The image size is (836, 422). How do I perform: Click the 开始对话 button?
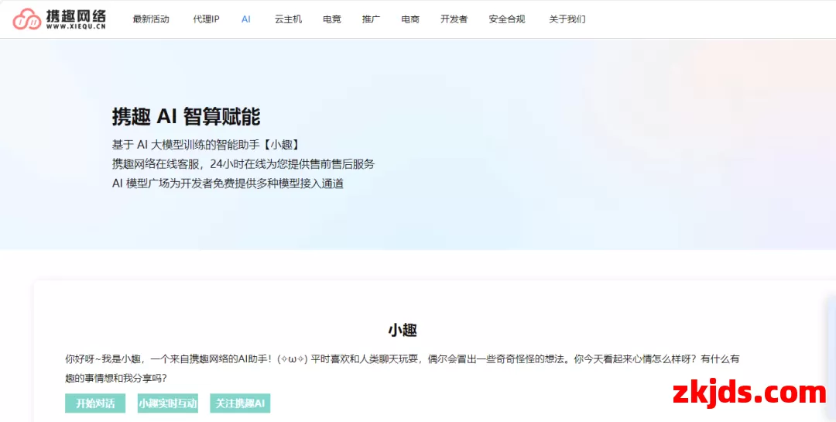pos(95,403)
